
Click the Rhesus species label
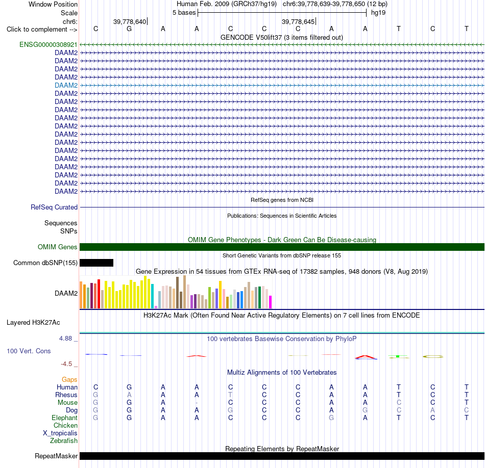66,395
